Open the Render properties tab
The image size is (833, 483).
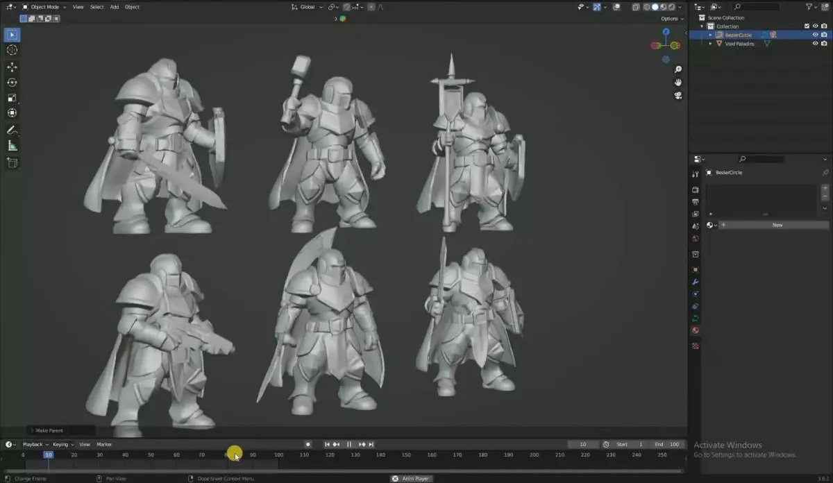click(696, 189)
